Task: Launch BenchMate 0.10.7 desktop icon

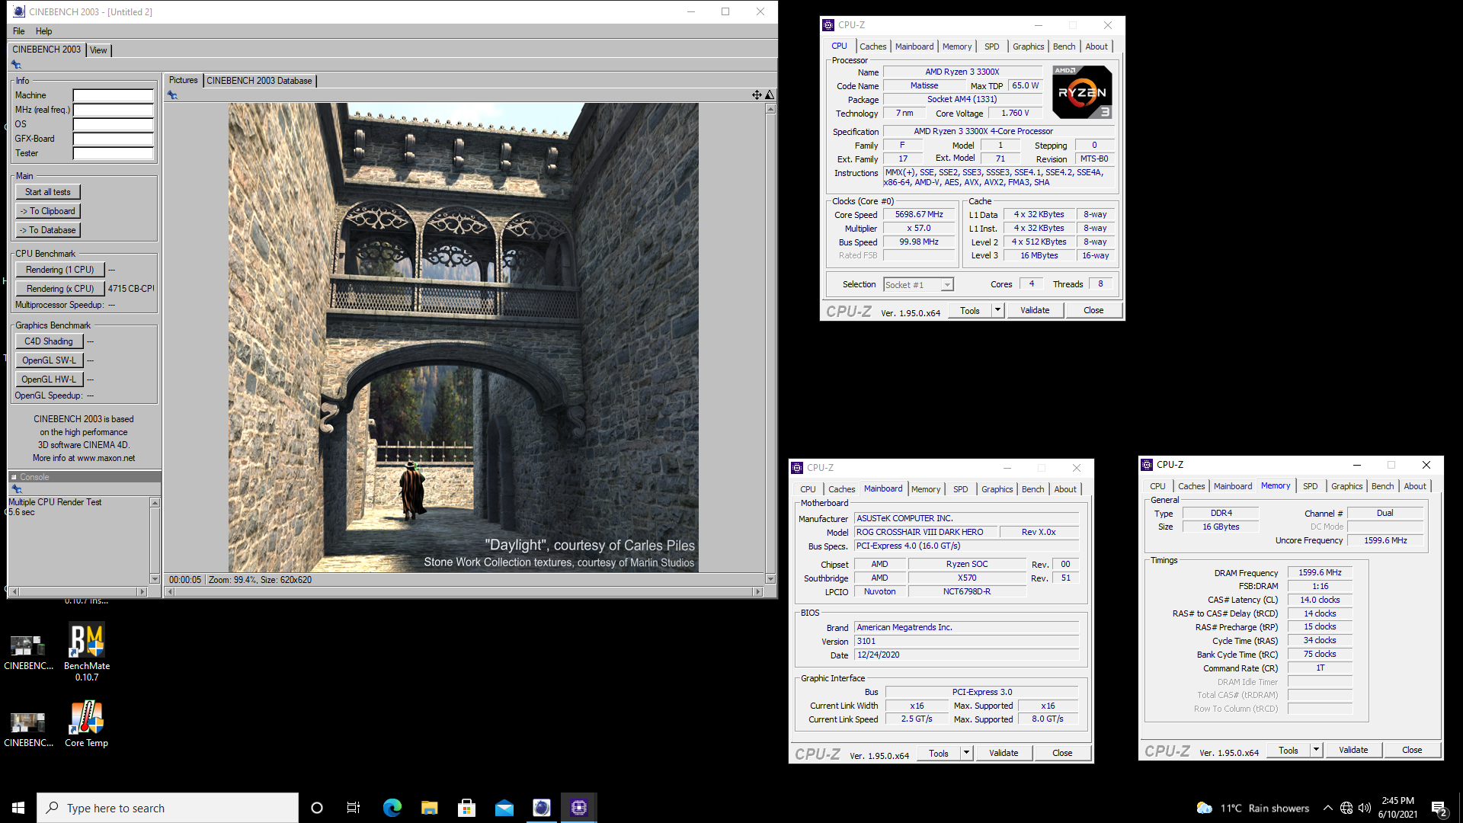Action: point(87,652)
